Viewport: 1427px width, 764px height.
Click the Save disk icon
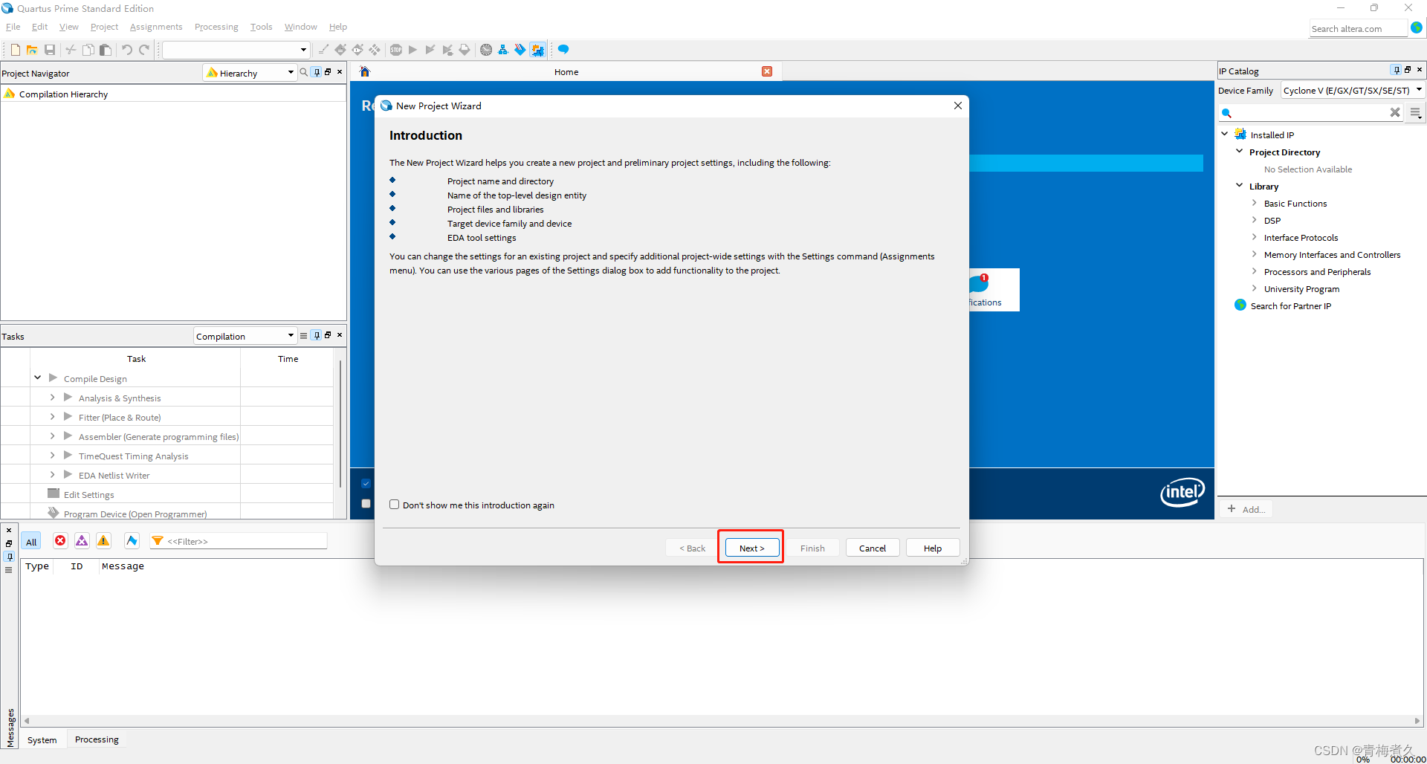pyautogui.click(x=50, y=50)
